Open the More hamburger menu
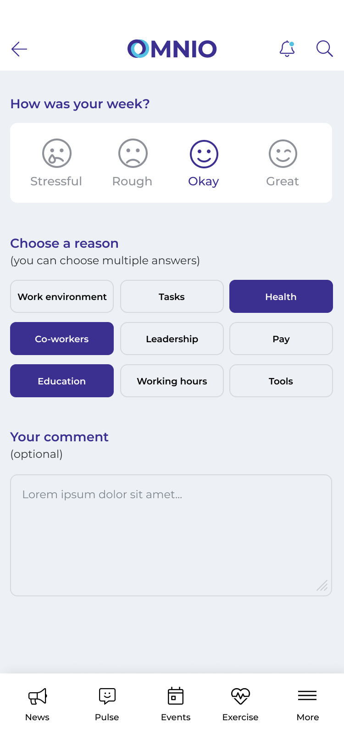This screenshot has width=344, height=745. pyautogui.click(x=307, y=695)
